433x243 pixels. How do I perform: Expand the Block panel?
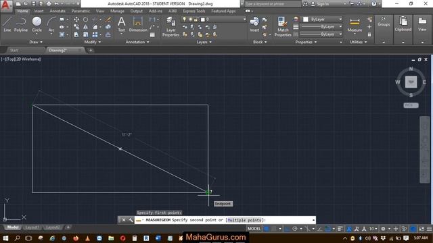point(260,42)
